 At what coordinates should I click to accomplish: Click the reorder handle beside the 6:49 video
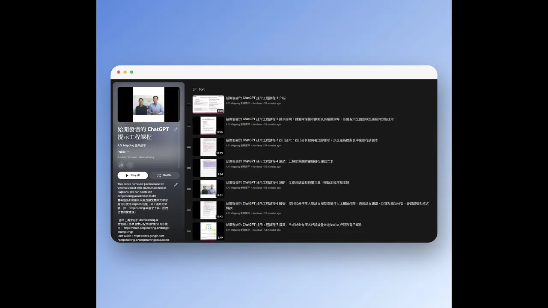pos(189,231)
